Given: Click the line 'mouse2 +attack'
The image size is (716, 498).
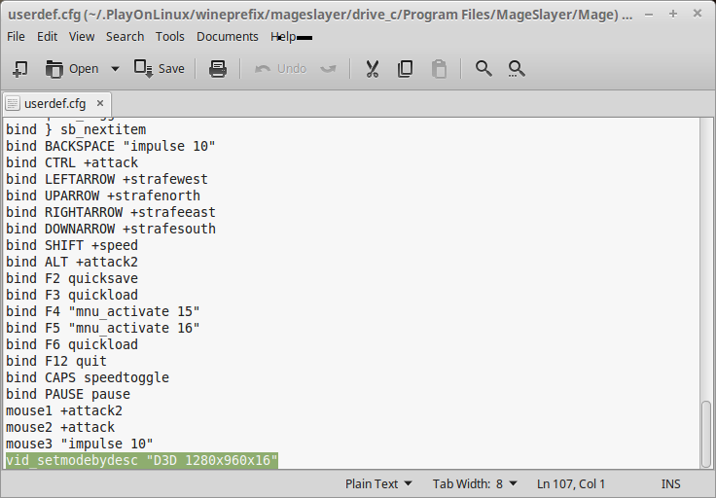Looking at the screenshot, I should click(x=60, y=427).
